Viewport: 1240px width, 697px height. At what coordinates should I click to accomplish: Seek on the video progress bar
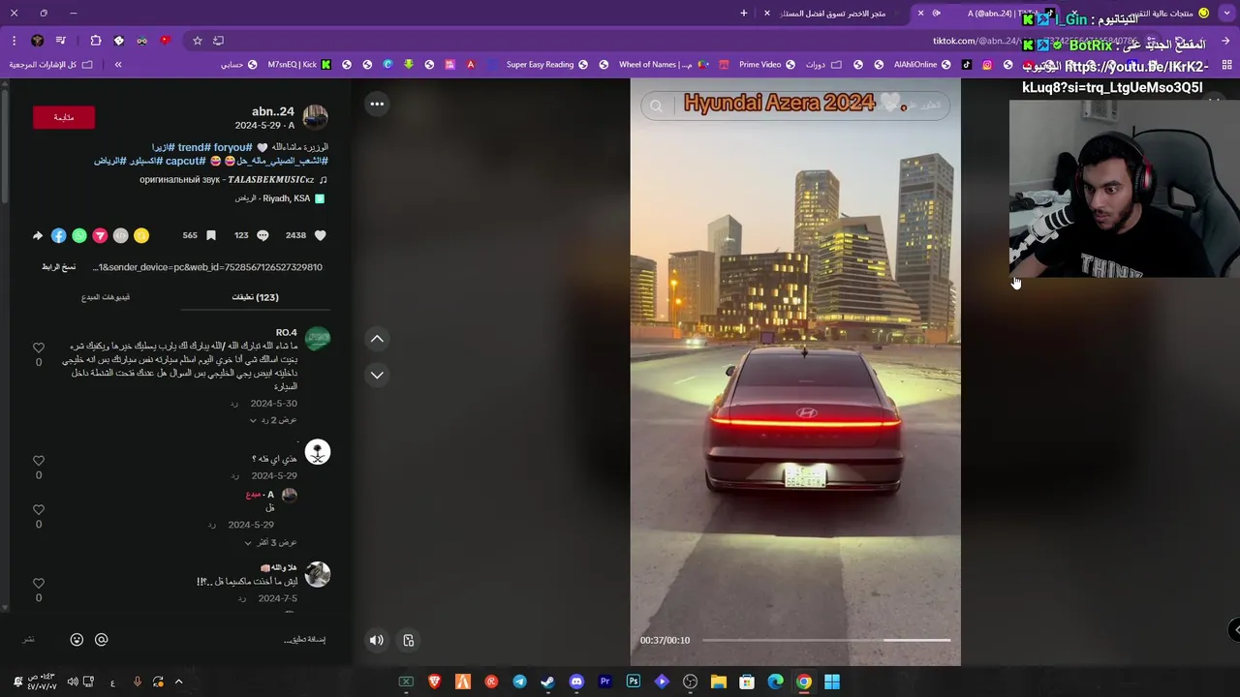point(826,640)
